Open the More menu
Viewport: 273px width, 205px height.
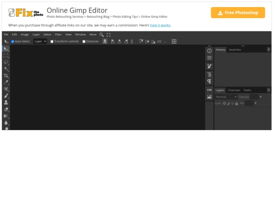pyautogui.click(x=93, y=34)
